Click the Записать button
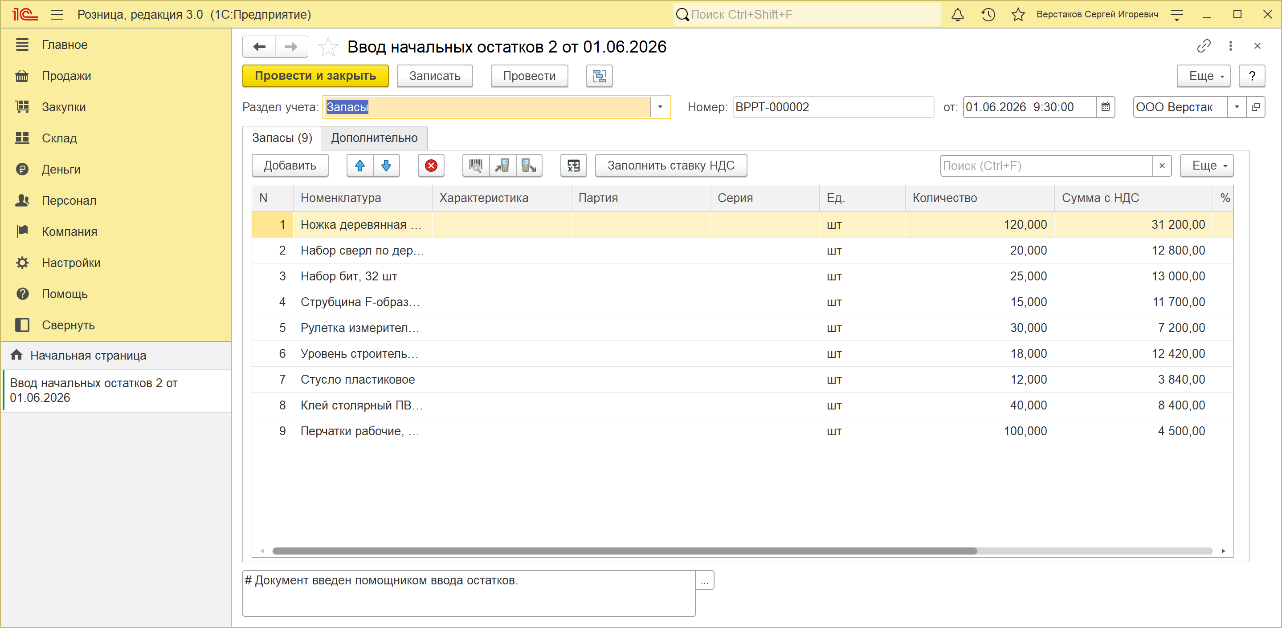The height and width of the screenshot is (628, 1282). [434, 76]
